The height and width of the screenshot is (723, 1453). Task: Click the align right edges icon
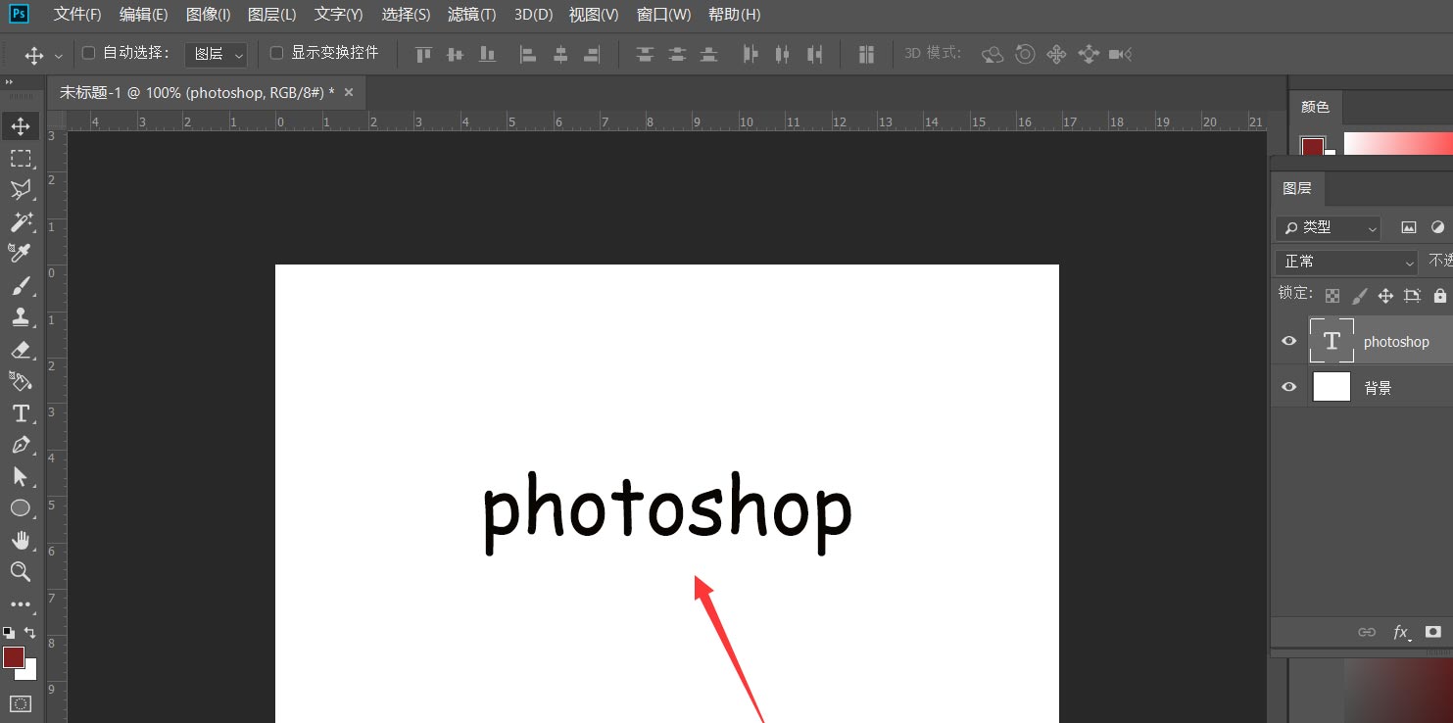591,55
